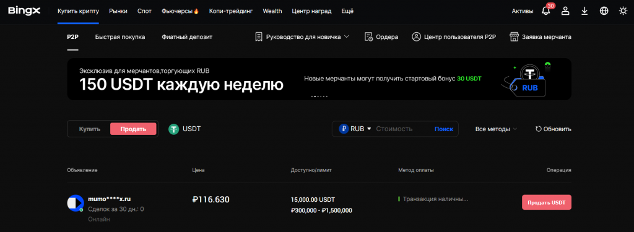634x232 pixels.
Task: Click the Доступно/лимит column header
Action: (311, 170)
